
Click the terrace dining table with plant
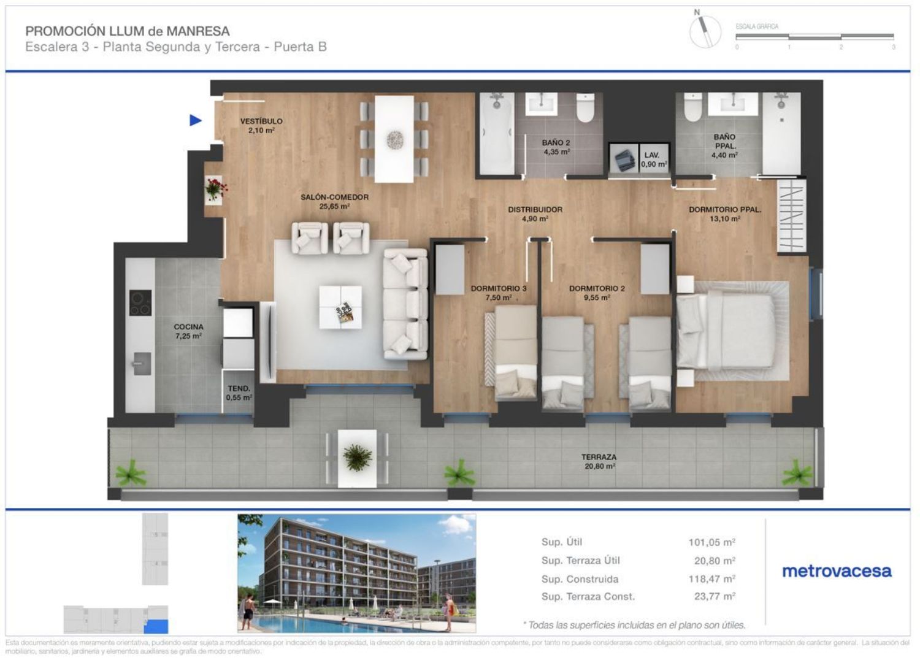pos(357,458)
